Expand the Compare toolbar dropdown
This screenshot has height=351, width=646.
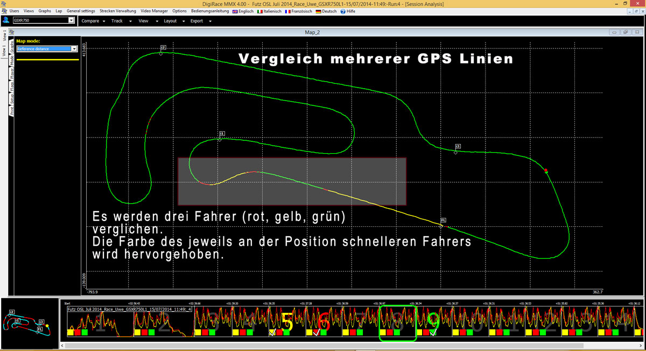click(x=104, y=21)
